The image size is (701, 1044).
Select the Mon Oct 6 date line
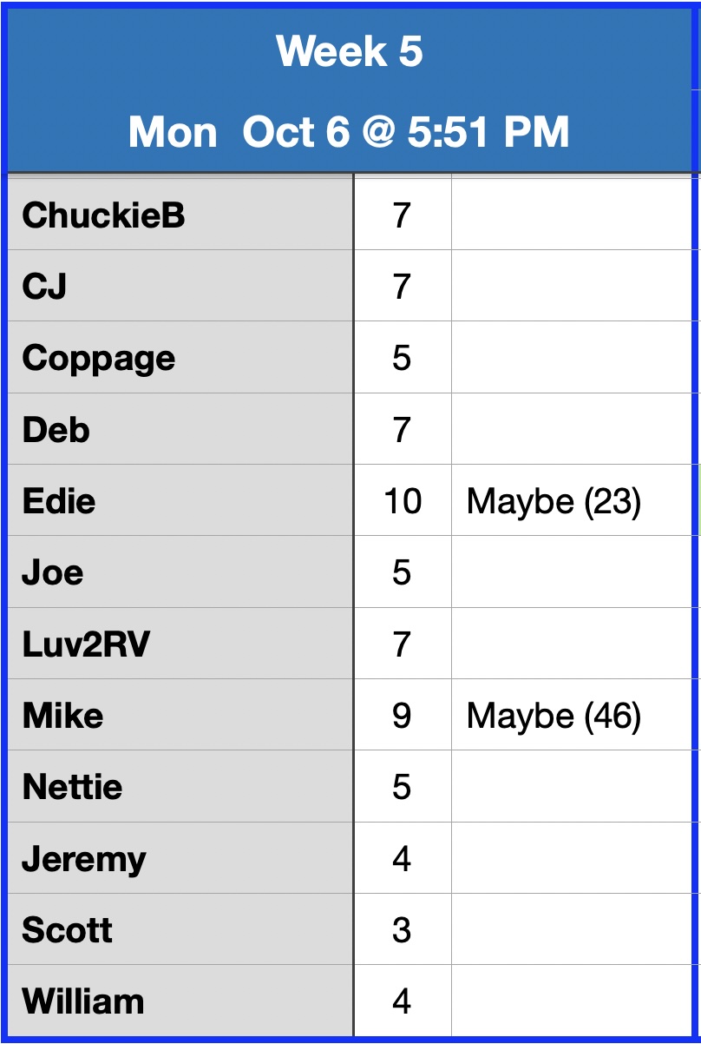tap(349, 133)
